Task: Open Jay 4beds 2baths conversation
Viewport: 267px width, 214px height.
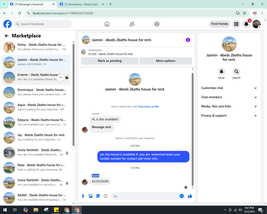Action: coord(36,137)
